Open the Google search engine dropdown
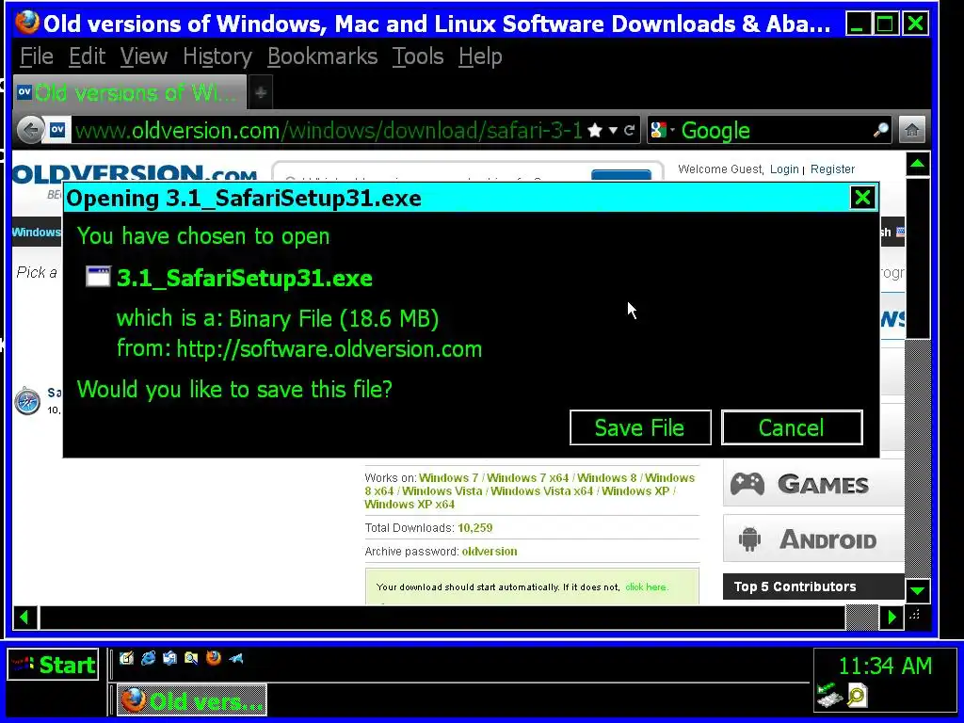Image resolution: width=964 pixels, height=723 pixels. pos(662,130)
